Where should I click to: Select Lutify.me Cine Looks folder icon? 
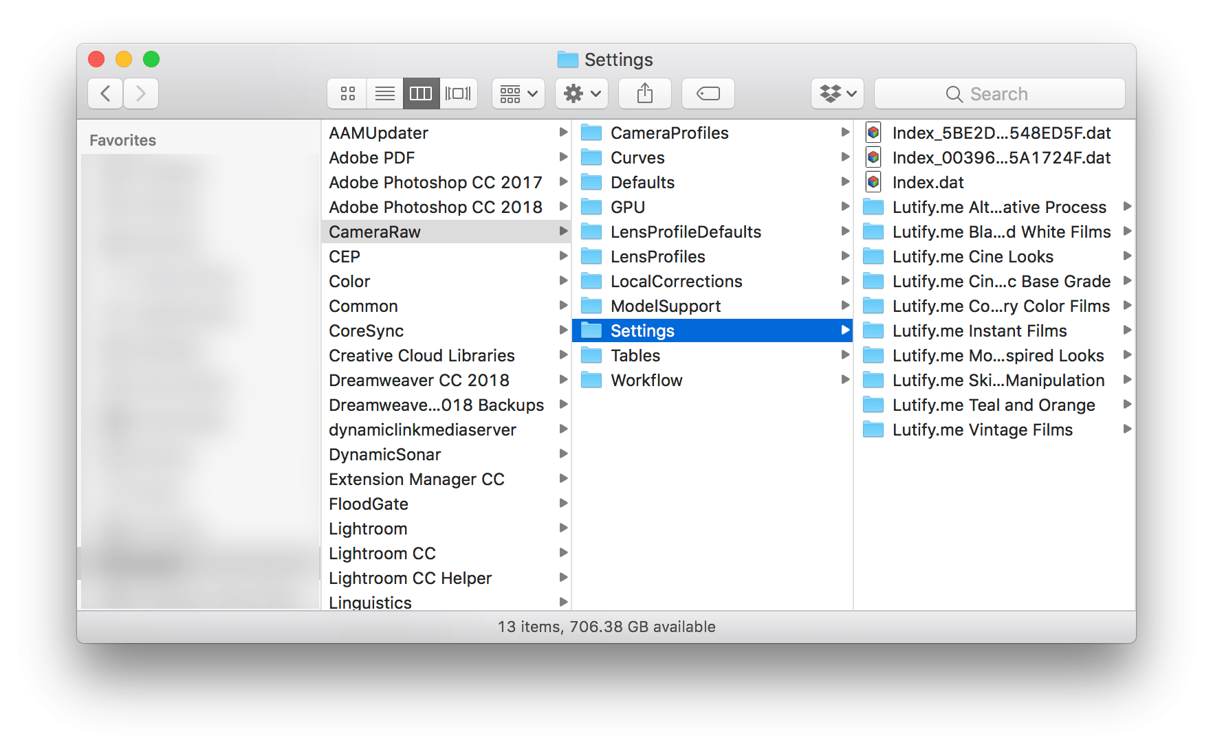click(x=873, y=256)
